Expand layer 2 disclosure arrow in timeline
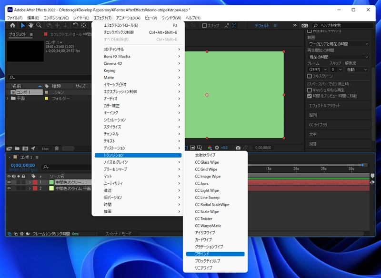The width and height of the screenshot is (381, 278). pyautogui.click(x=30, y=189)
